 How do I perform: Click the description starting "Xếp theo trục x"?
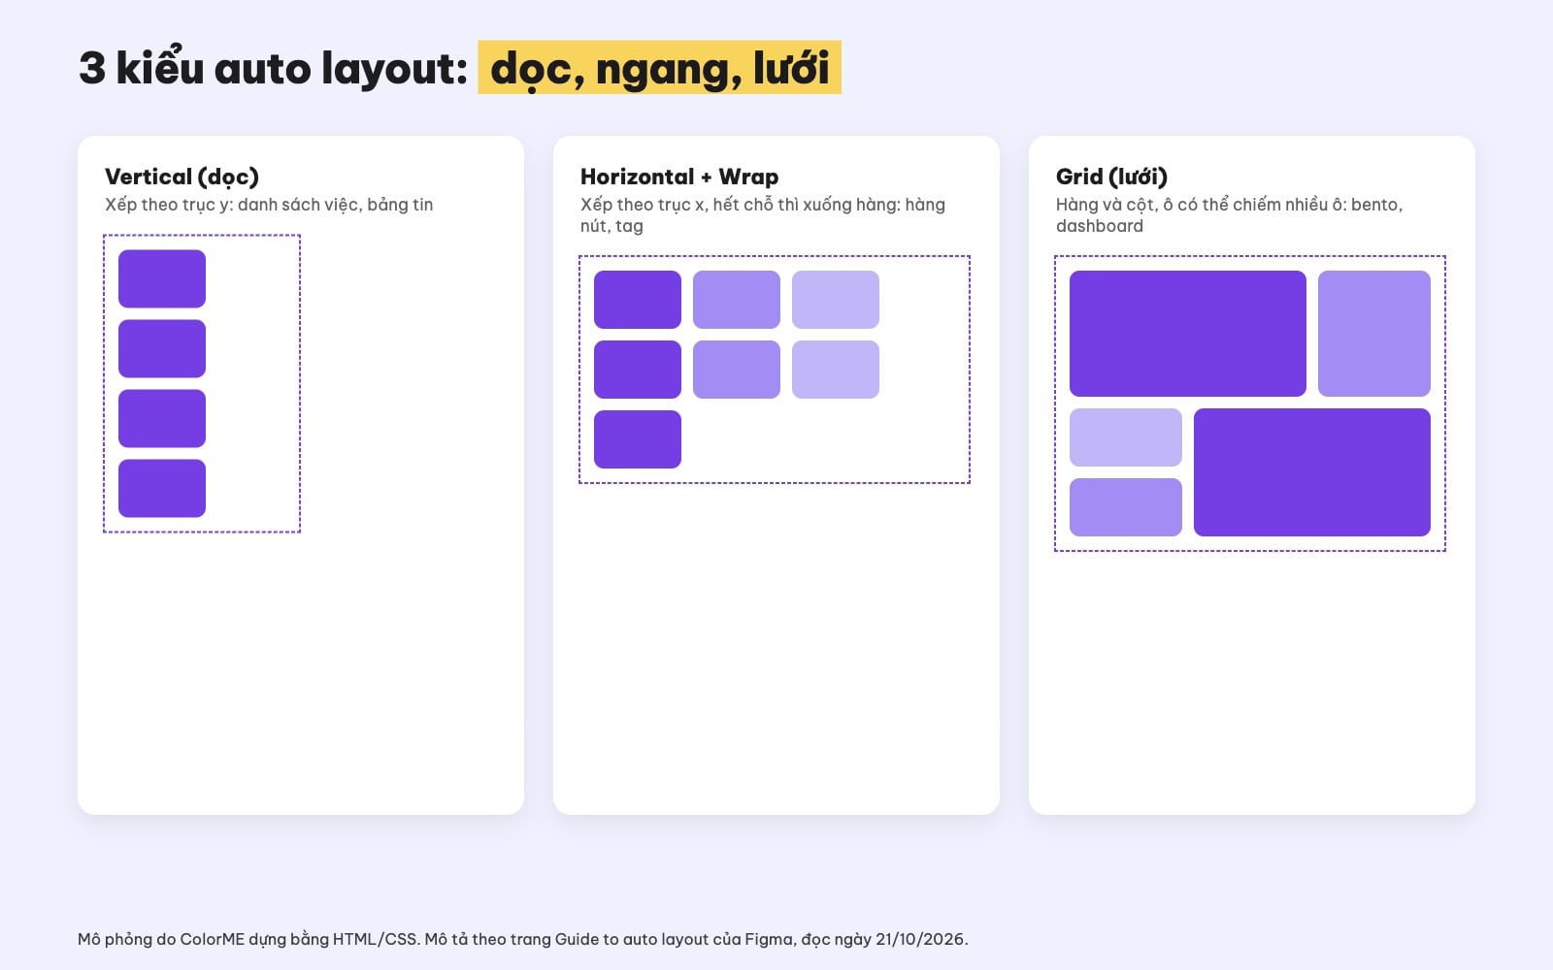763,215
